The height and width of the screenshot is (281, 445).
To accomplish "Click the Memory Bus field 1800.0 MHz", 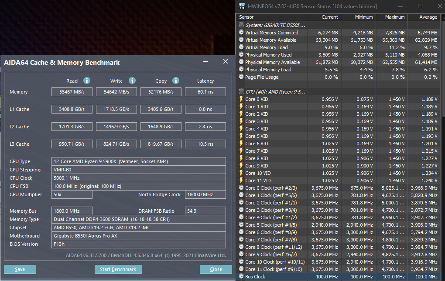I will [72, 211].
